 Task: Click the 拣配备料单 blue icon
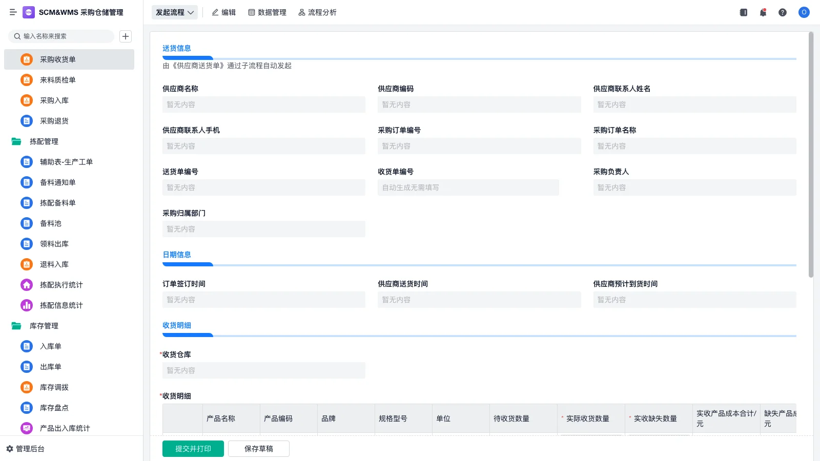tap(27, 203)
